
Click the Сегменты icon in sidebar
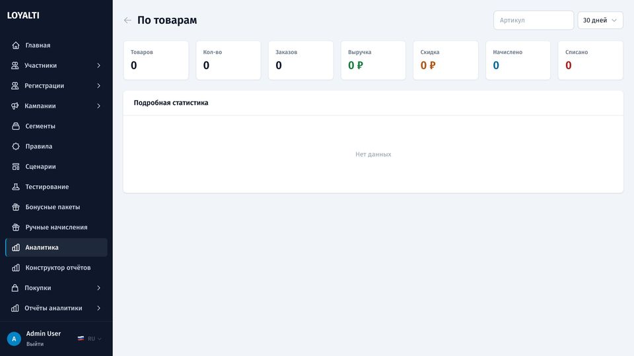tap(16, 126)
